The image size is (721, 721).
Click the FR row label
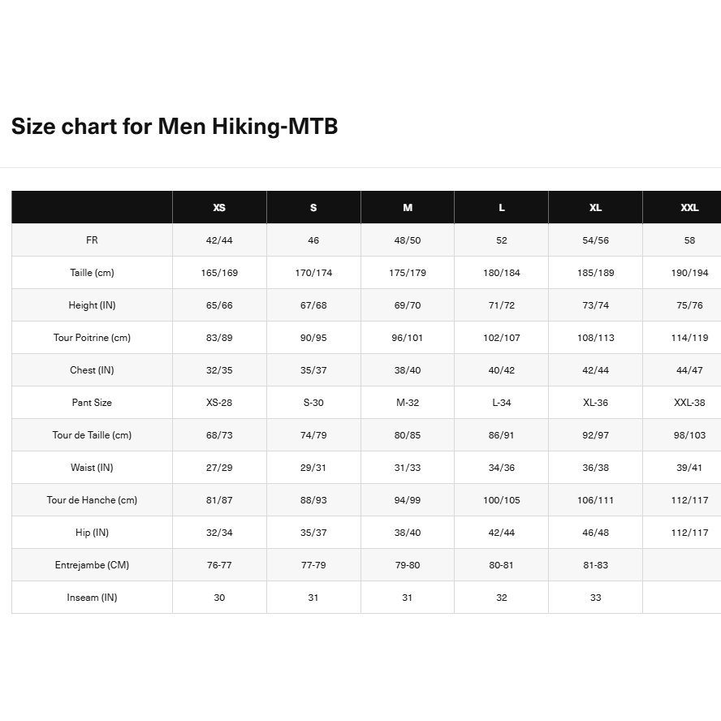(92, 240)
